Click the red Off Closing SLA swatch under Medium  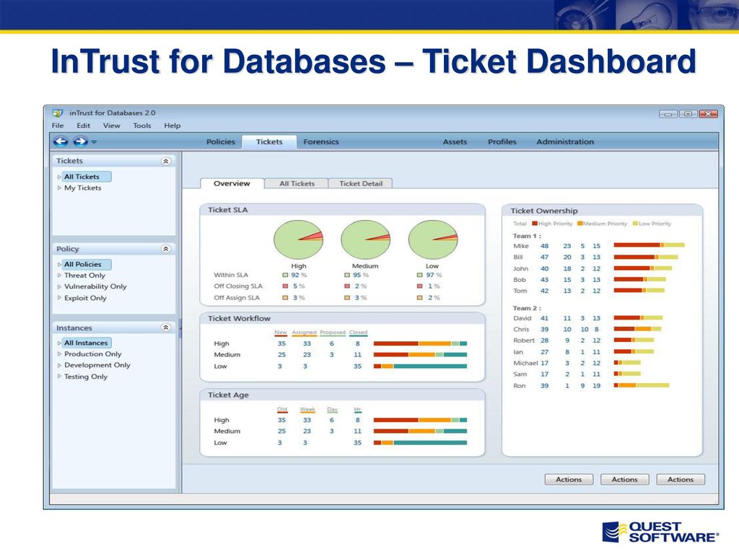click(347, 286)
